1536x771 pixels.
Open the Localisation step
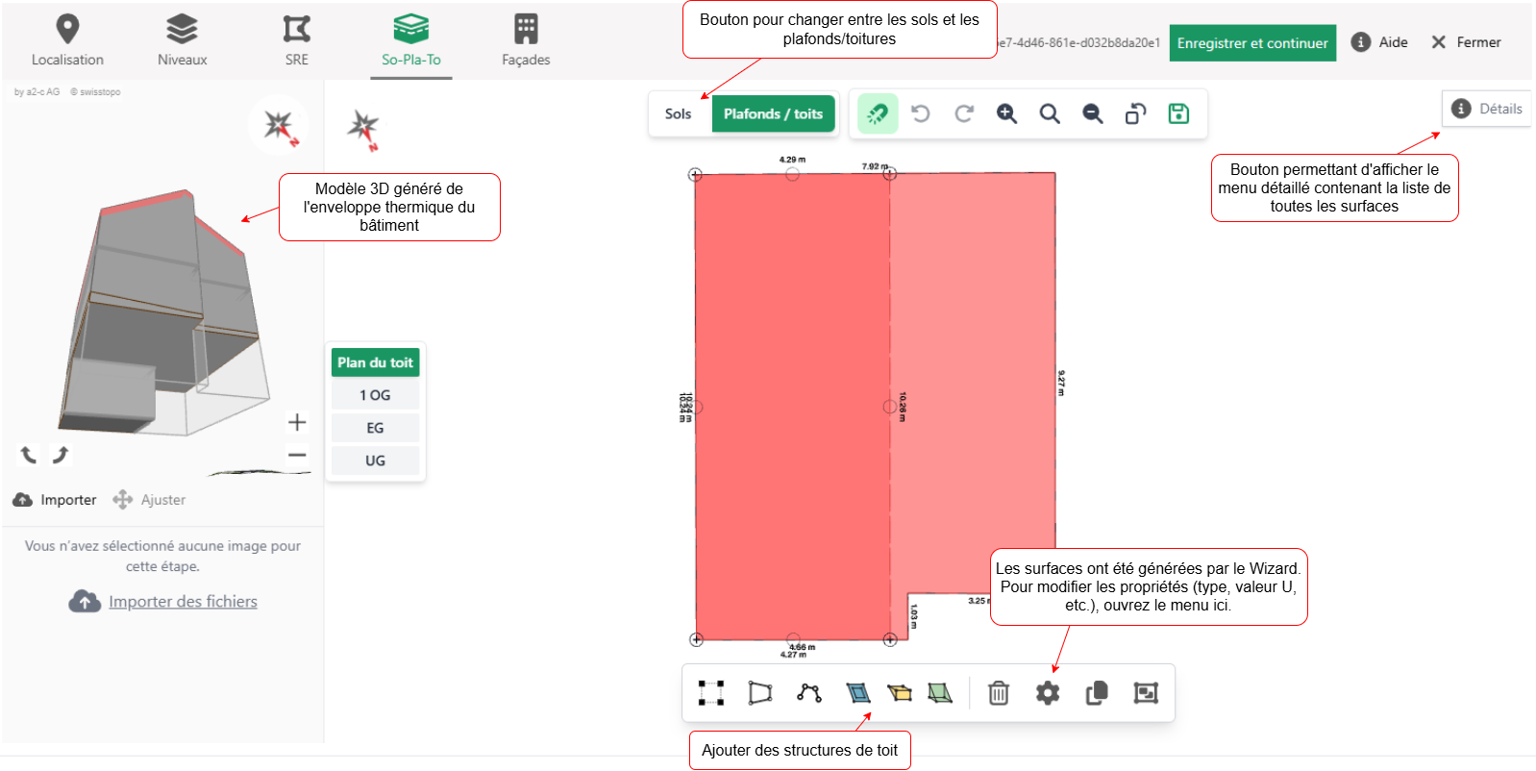[x=67, y=40]
